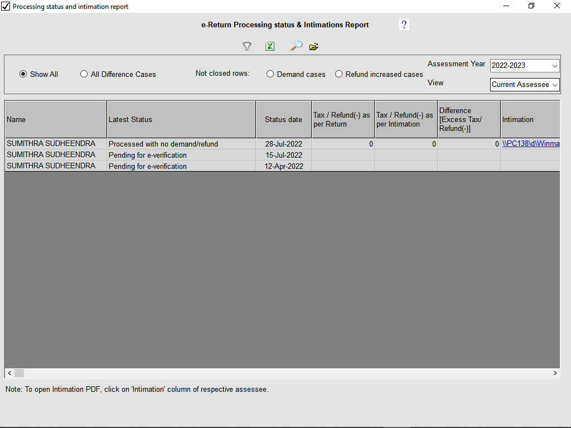Select All Difference Cases radio option

pyautogui.click(x=84, y=74)
